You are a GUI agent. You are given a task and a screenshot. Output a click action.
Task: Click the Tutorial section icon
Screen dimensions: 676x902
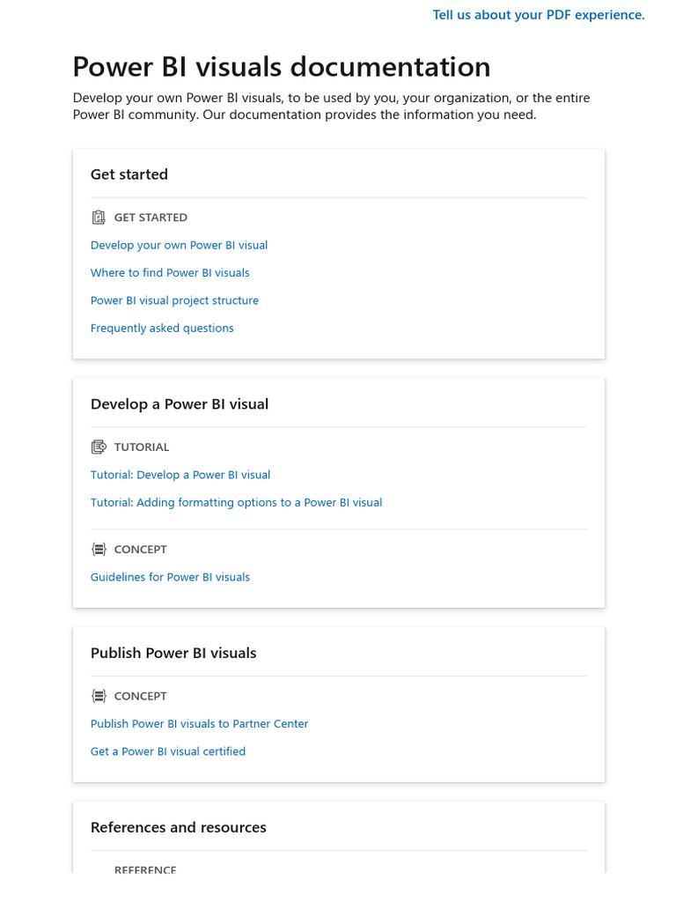pyautogui.click(x=99, y=447)
